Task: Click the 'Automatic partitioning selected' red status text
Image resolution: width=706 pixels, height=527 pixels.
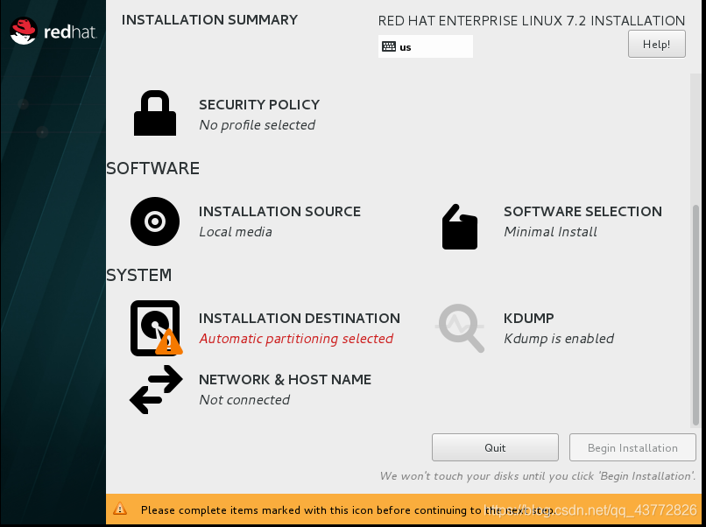Action: point(296,339)
